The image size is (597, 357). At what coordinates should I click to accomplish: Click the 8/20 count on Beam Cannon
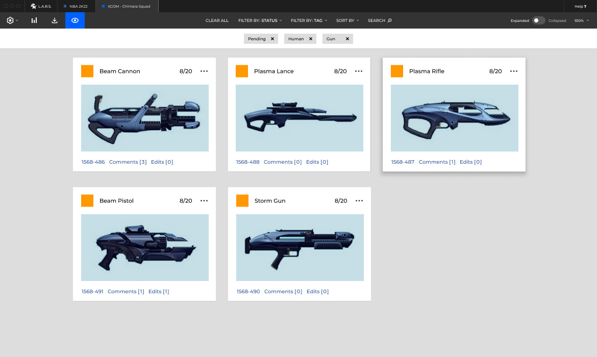(x=186, y=71)
